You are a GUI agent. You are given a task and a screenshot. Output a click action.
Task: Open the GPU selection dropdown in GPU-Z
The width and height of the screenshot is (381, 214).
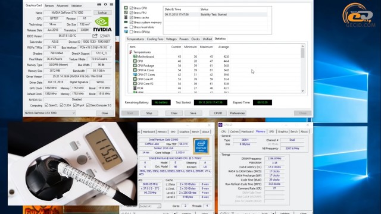tap(50, 113)
